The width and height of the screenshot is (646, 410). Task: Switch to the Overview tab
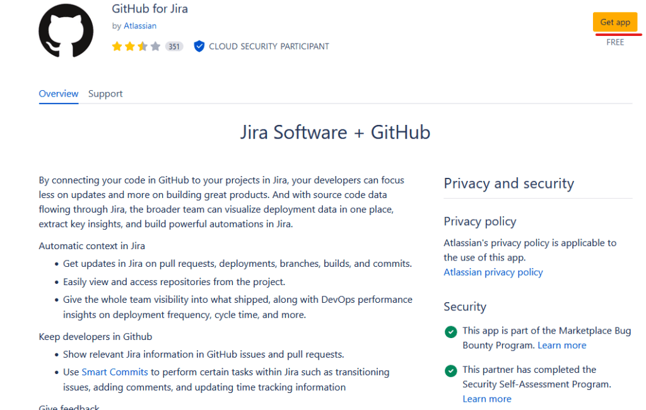pyautogui.click(x=59, y=93)
